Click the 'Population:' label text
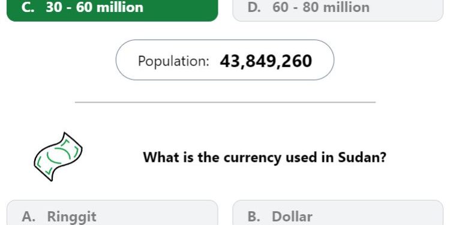This screenshot has width=450, height=225. pyautogui.click(x=173, y=61)
